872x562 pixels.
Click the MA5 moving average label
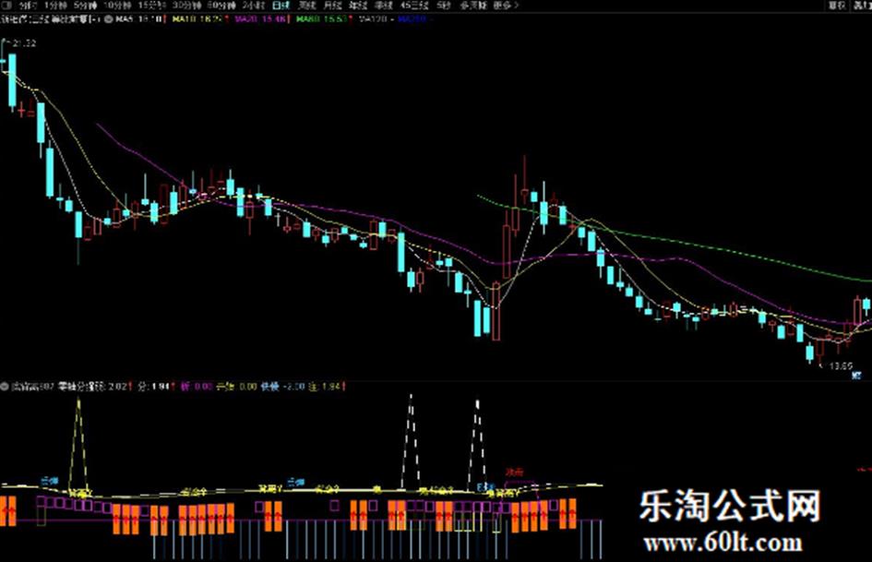pyautogui.click(x=124, y=19)
